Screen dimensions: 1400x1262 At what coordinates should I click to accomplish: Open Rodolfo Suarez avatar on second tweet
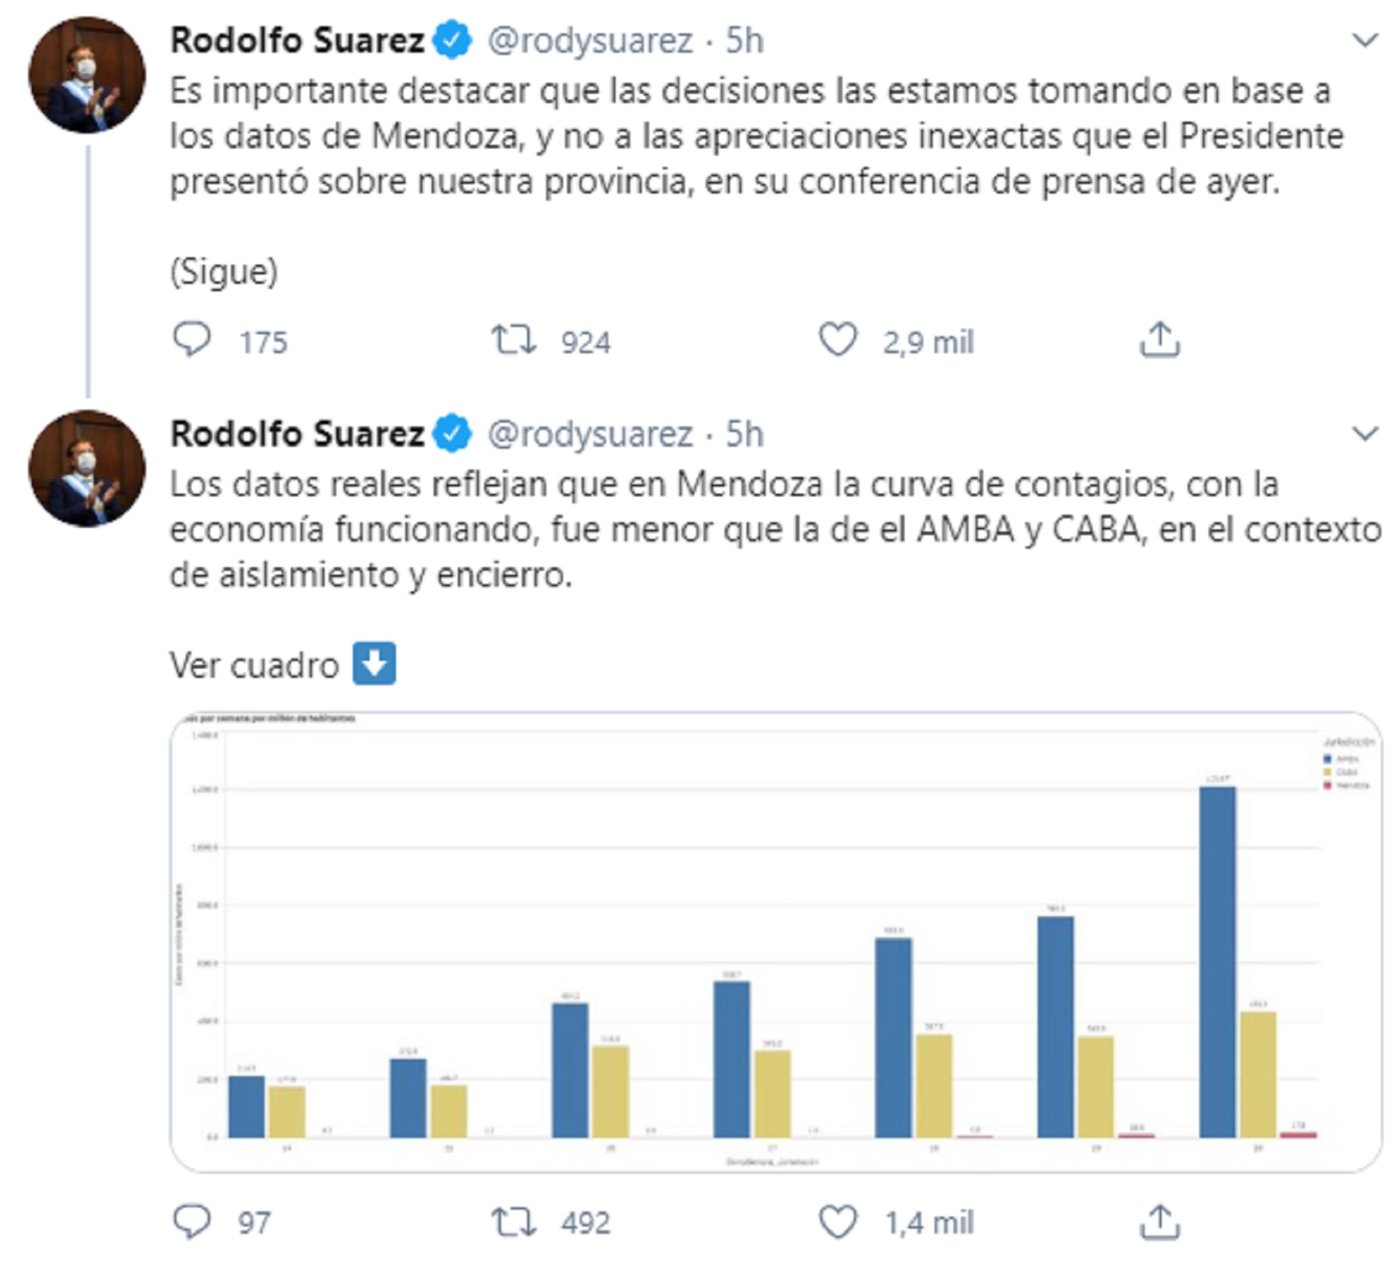(x=87, y=468)
